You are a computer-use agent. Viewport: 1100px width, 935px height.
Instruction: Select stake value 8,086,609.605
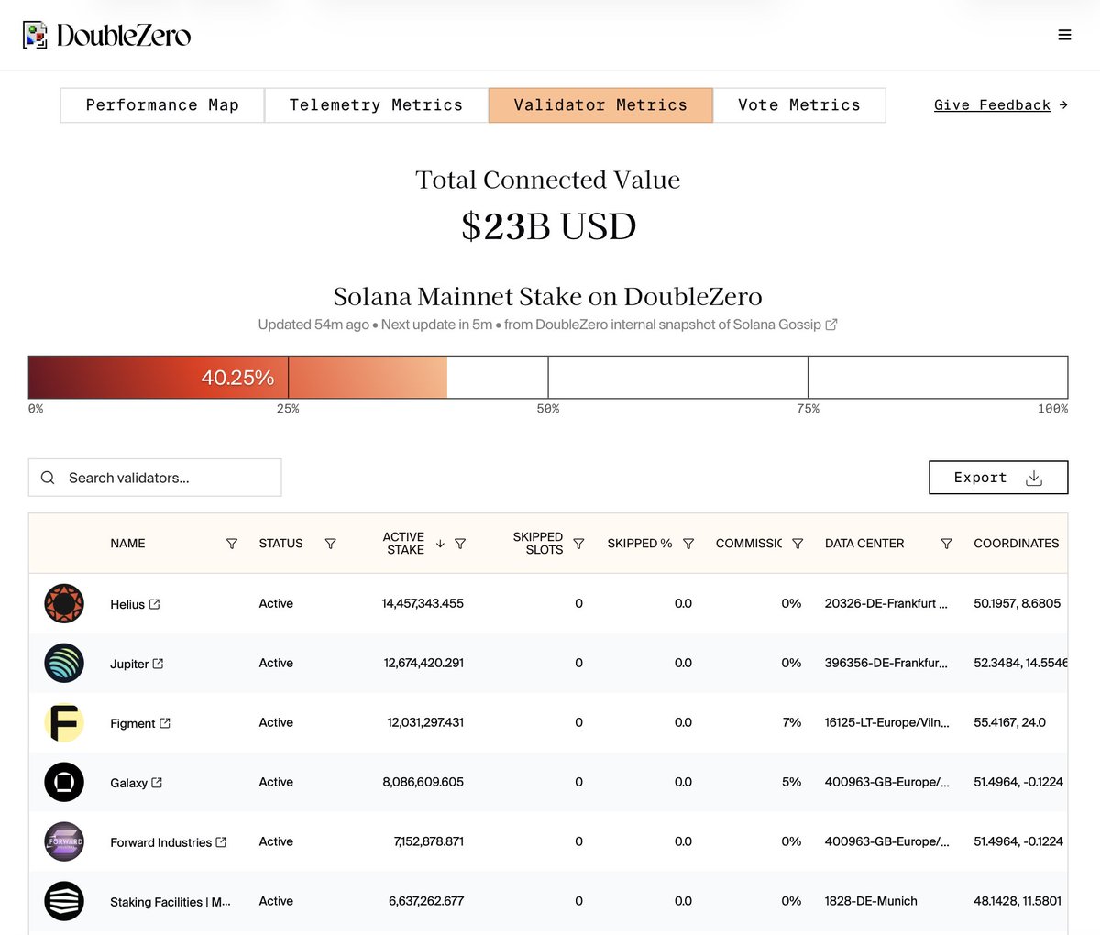point(423,782)
